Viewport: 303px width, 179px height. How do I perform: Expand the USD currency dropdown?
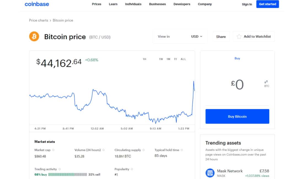pos(196,37)
